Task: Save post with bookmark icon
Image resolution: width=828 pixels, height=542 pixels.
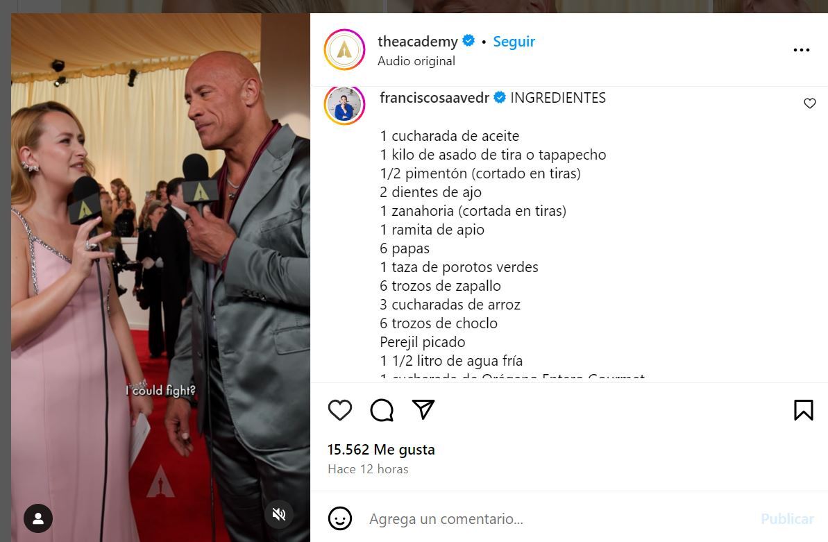Action: click(803, 410)
